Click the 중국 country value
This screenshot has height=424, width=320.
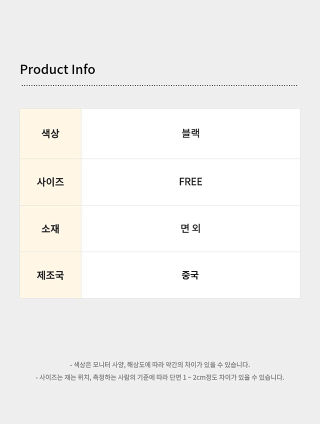pos(190,275)
